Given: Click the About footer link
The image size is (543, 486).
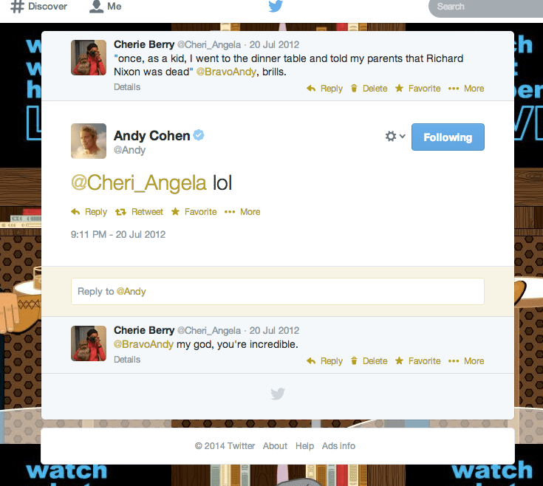Looking at the screenshot, I should (275, 446).
